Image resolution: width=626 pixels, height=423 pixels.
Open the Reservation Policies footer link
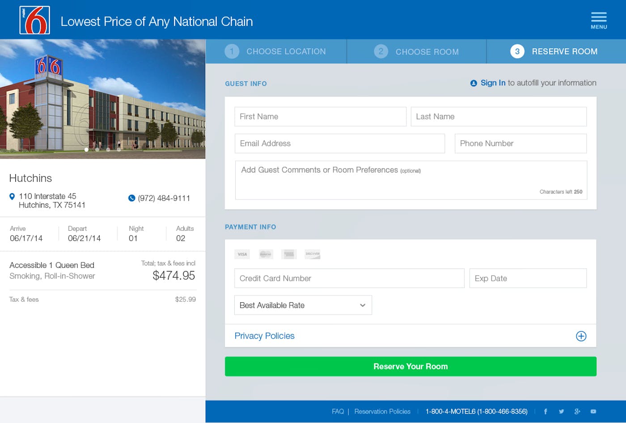(382, 411)
